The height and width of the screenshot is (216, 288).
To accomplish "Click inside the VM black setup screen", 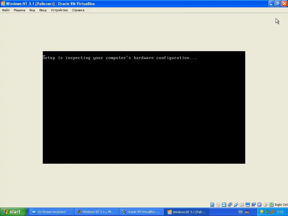I will (x=144, y=107).
